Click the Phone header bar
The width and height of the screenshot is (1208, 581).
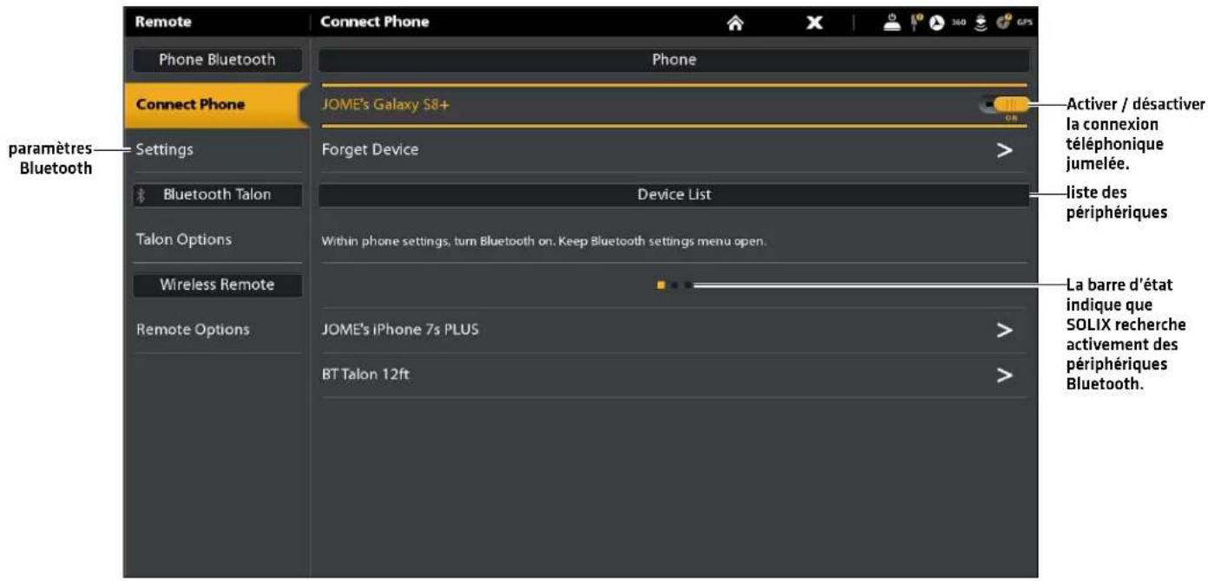click(x=674, y=60)
